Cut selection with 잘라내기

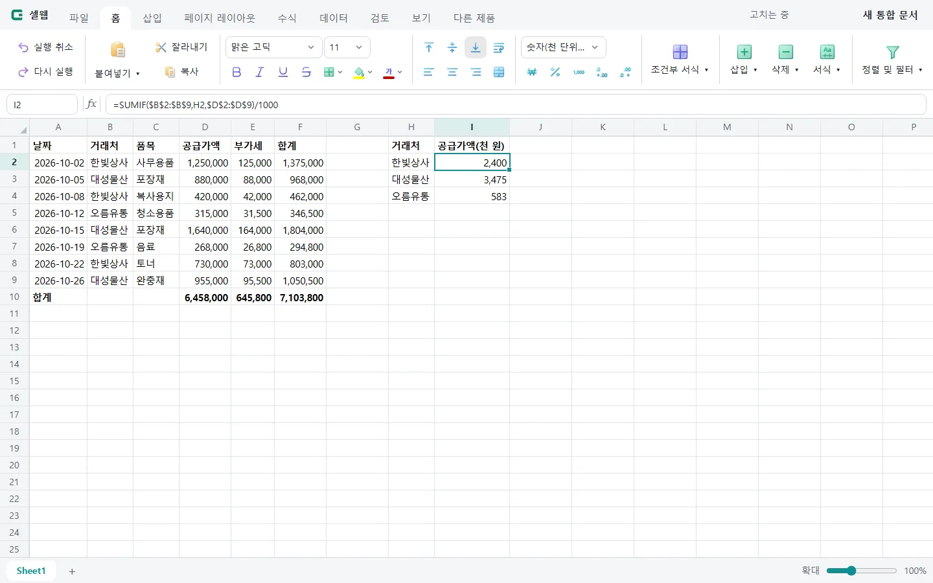click(x=181, y=47)
